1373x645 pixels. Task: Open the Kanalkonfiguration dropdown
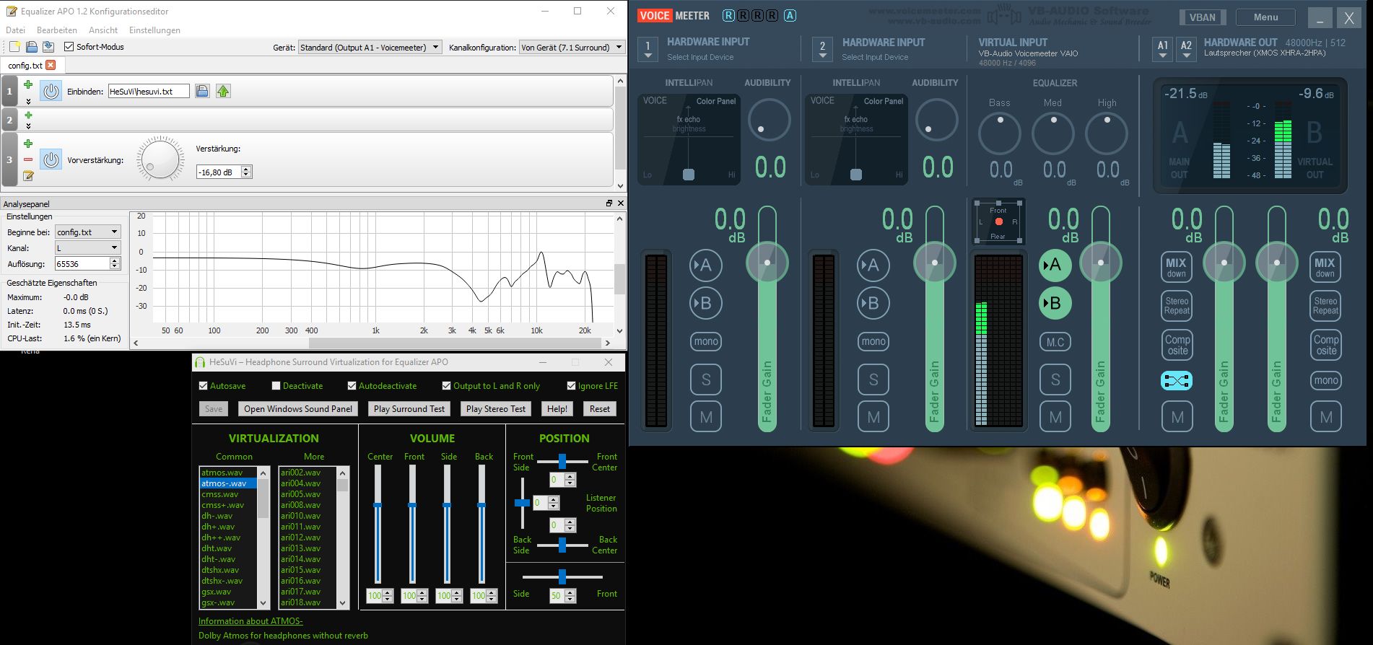(572, 48)
